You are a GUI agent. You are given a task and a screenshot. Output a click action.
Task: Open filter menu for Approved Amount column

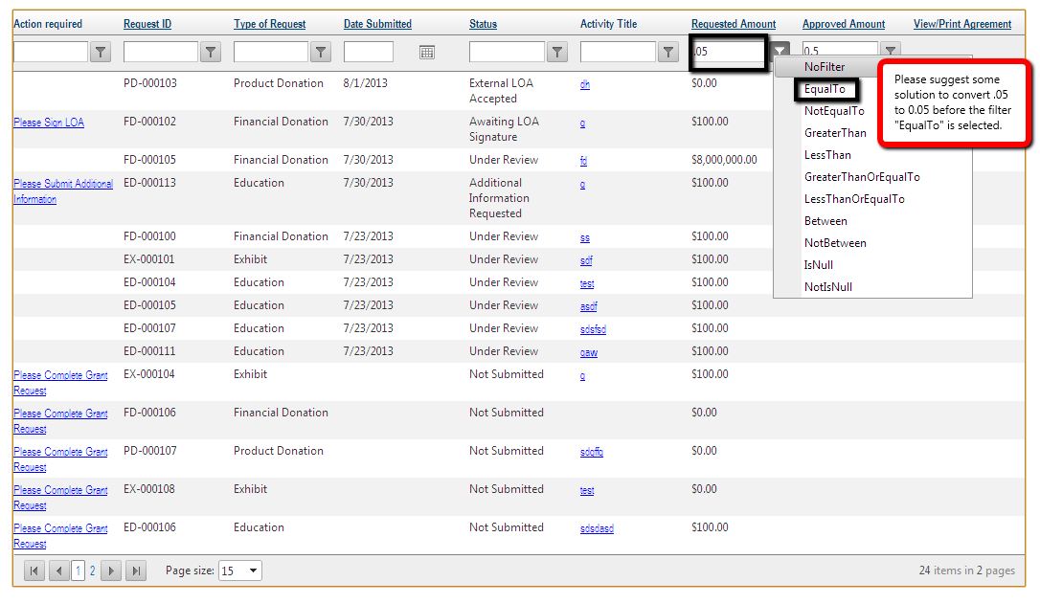point(890,49)
